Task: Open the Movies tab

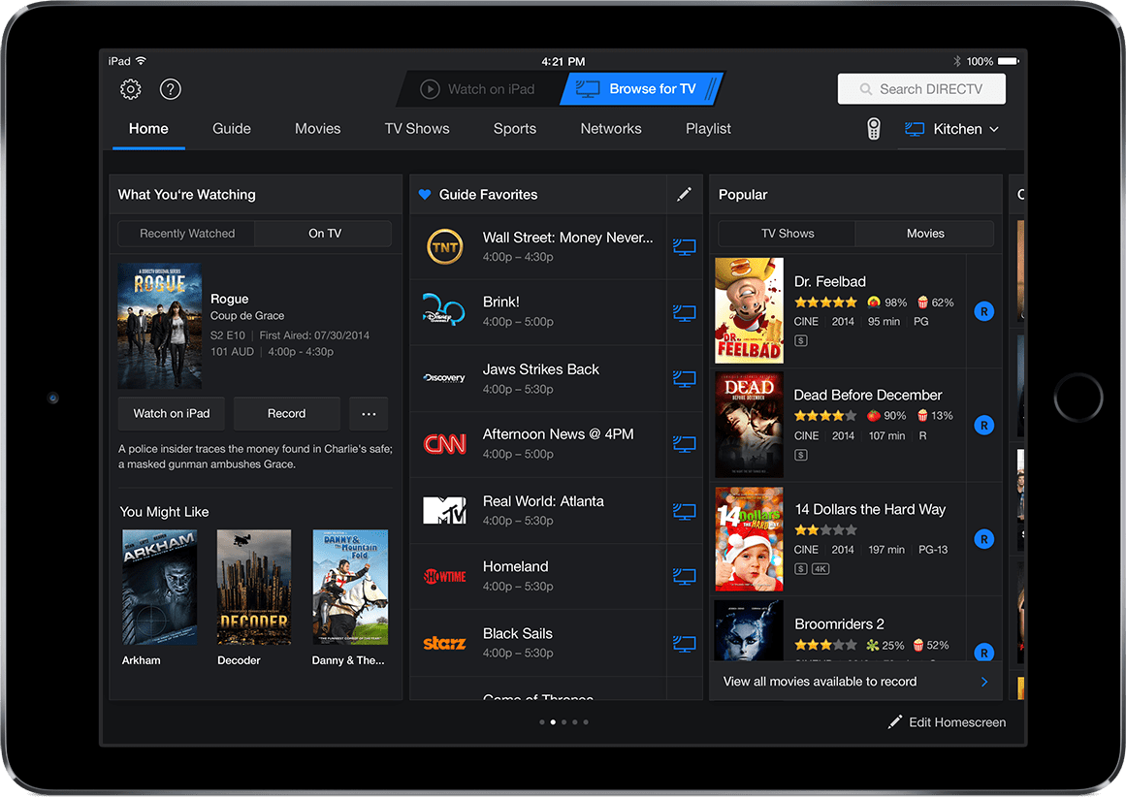Action: tap(317, 129)
